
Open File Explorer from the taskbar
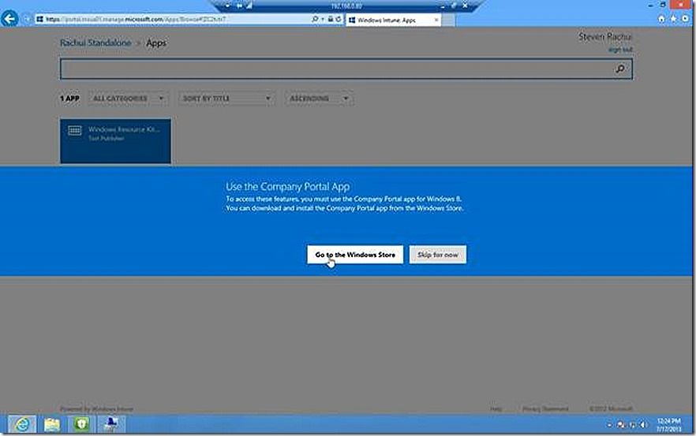[52, 424]
